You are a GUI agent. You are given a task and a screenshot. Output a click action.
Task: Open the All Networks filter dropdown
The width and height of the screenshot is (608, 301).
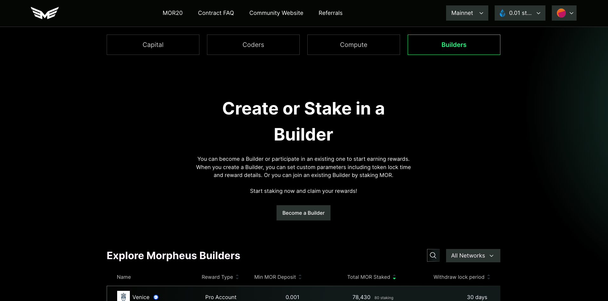[473, 256]
